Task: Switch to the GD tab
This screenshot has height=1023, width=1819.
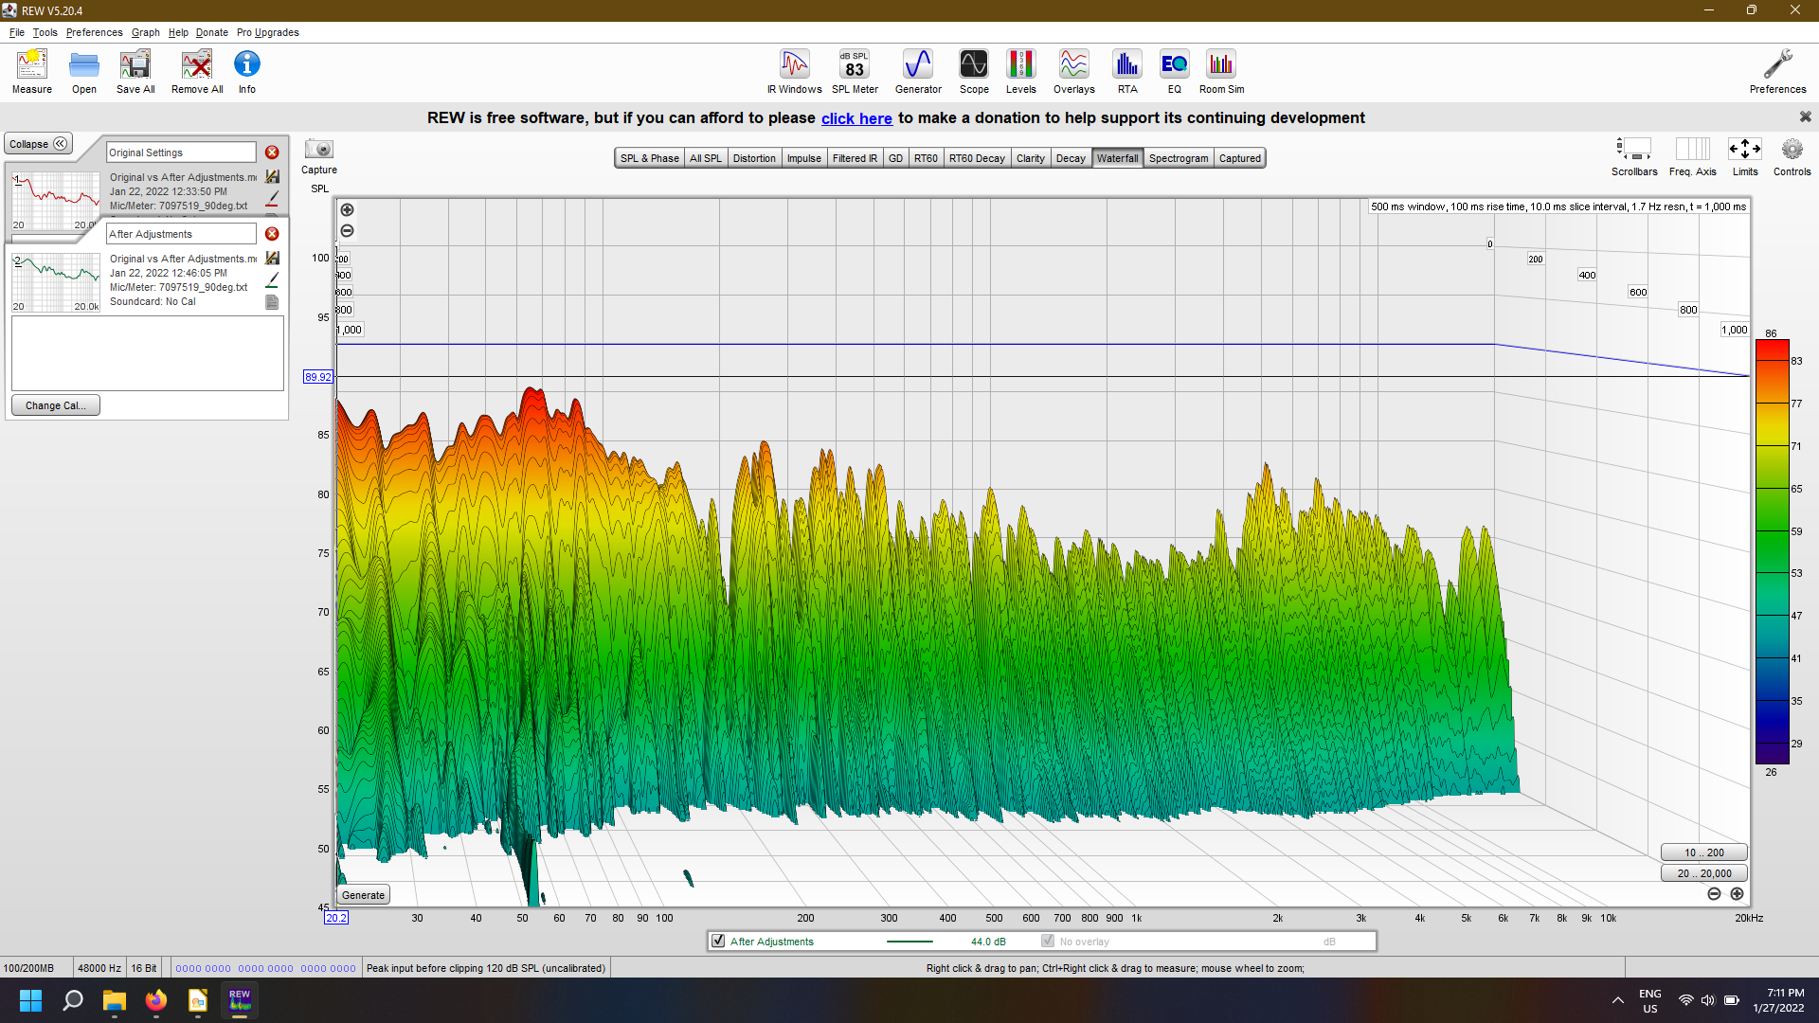Action: [x=895, y=158]
